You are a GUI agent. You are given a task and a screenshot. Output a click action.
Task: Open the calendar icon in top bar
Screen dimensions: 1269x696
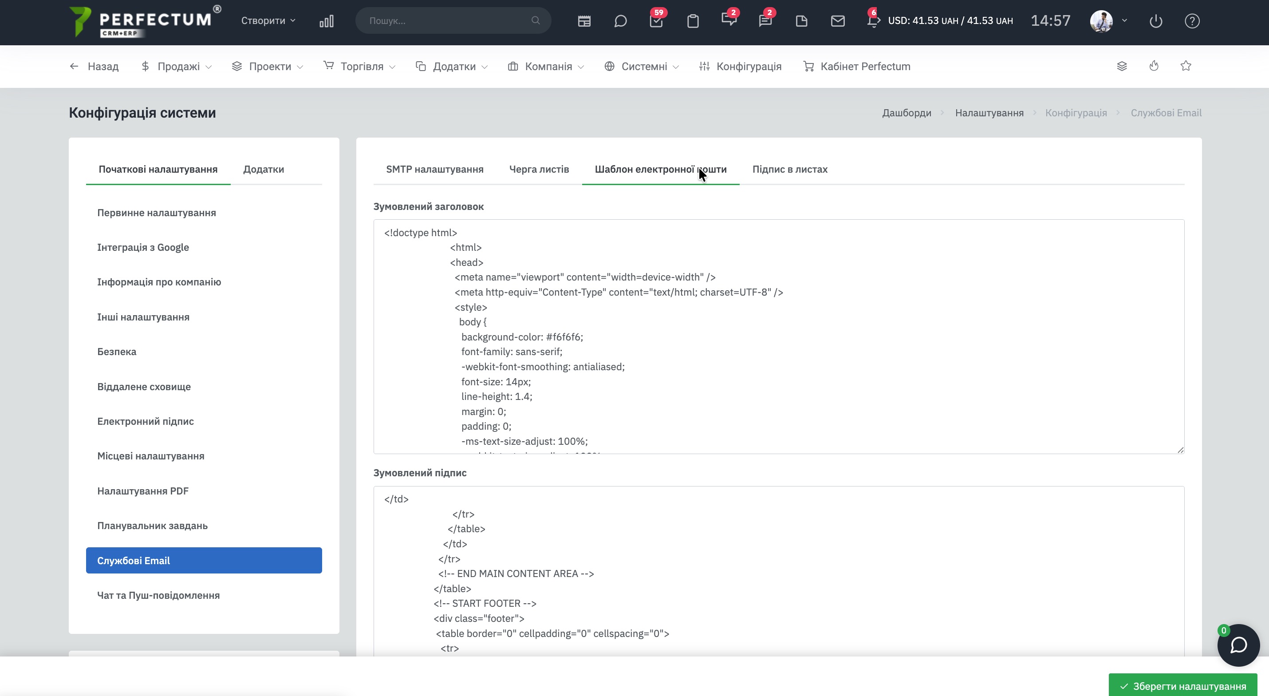coord(584,21)
